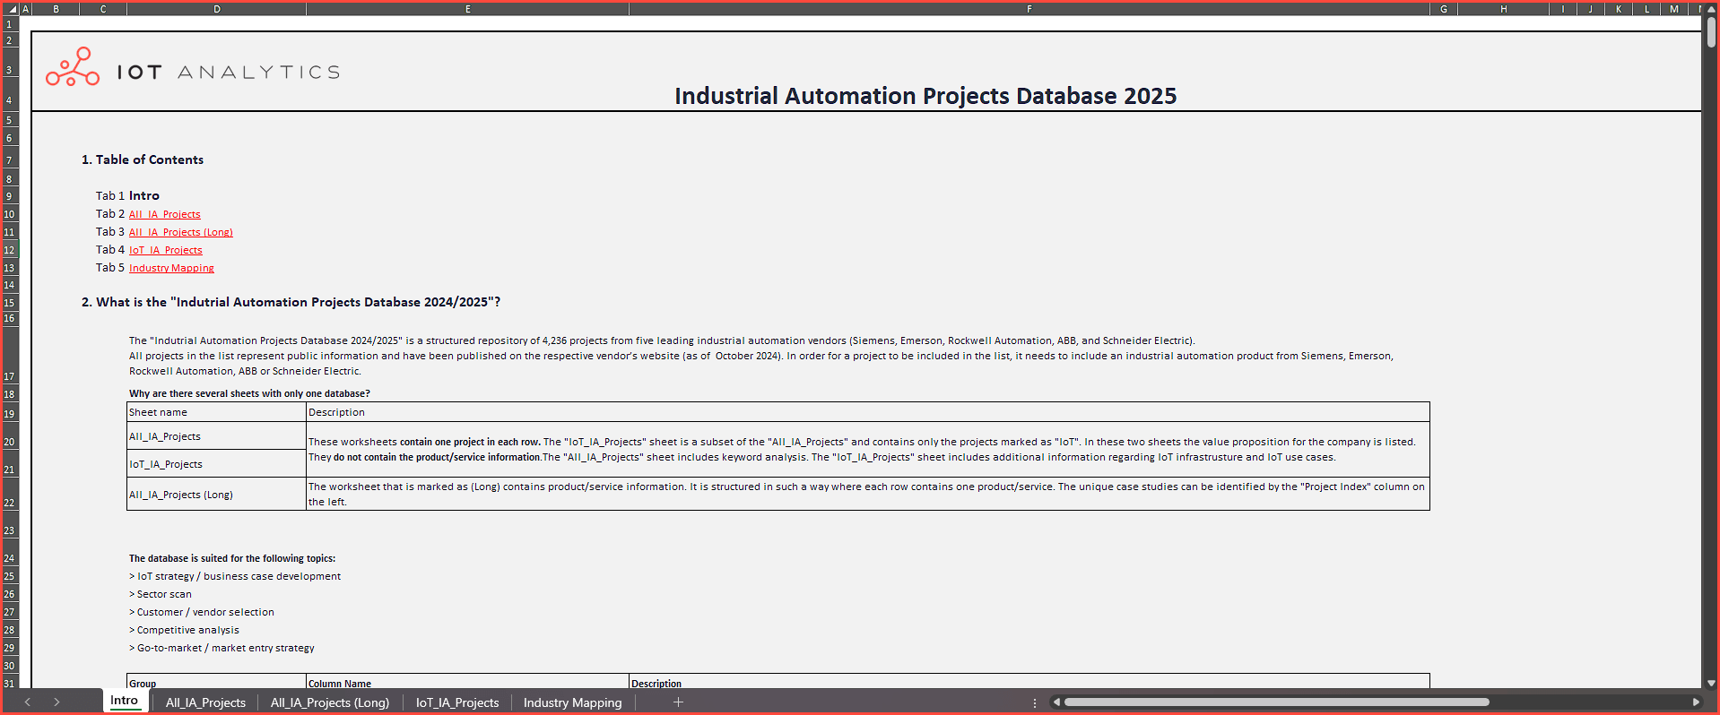Viewport: 1720px width, 715px height.
Task: Add a new sheet with plus icon
Action: click(x=679, y=702)
